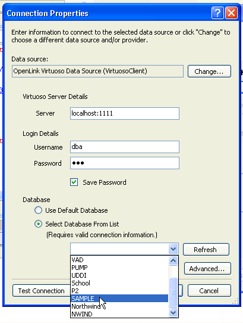This screenshot has width=243, height=323.
Task: Close the Connection Properties dialog
Action: coord(232,13)
